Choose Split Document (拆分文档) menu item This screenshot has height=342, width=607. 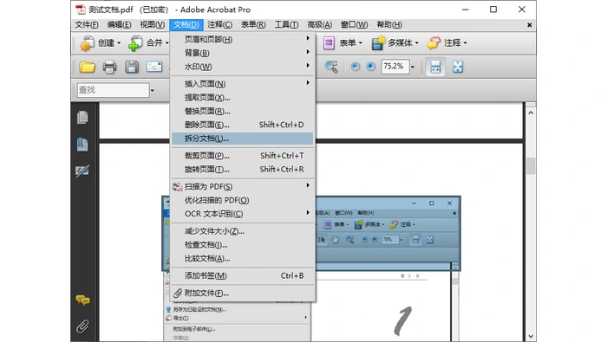[242, 139]
